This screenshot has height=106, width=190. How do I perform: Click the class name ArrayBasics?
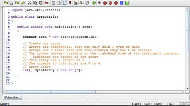(47, 17)
